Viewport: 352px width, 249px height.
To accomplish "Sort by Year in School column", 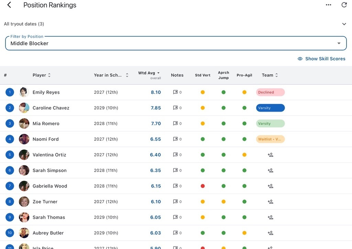I will [111, 75].
